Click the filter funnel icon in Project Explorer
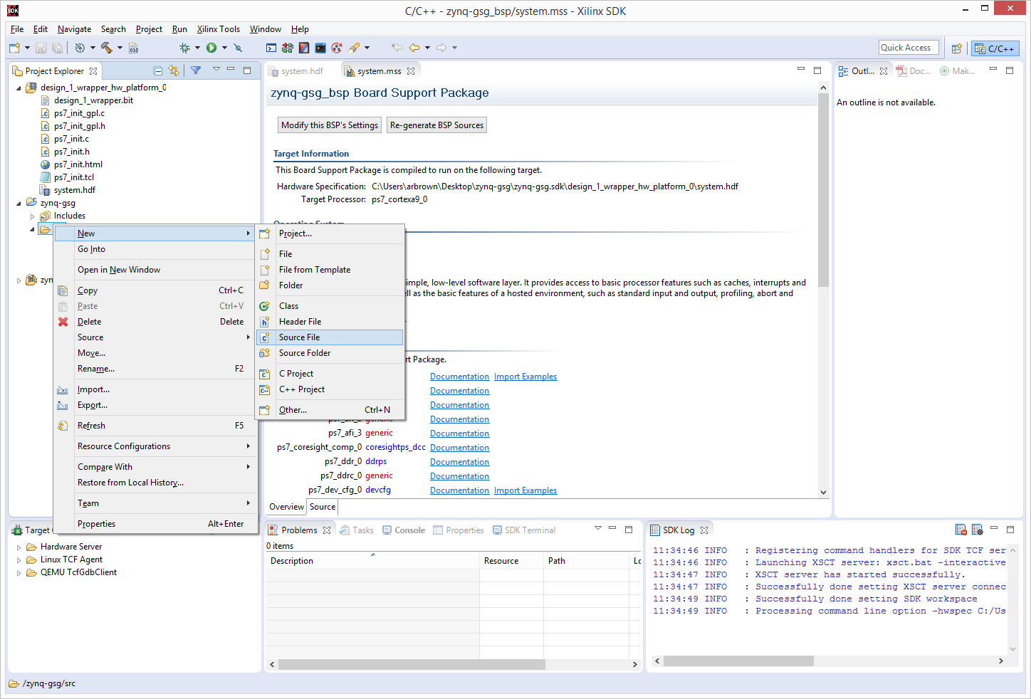 (x=196, y=70)
